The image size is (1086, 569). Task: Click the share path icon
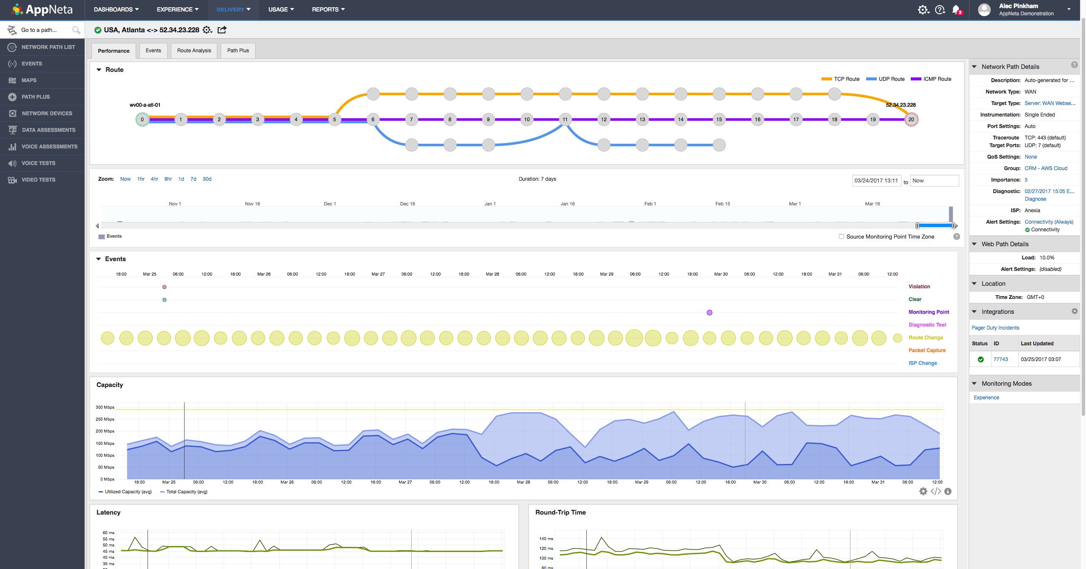point(222,30)
